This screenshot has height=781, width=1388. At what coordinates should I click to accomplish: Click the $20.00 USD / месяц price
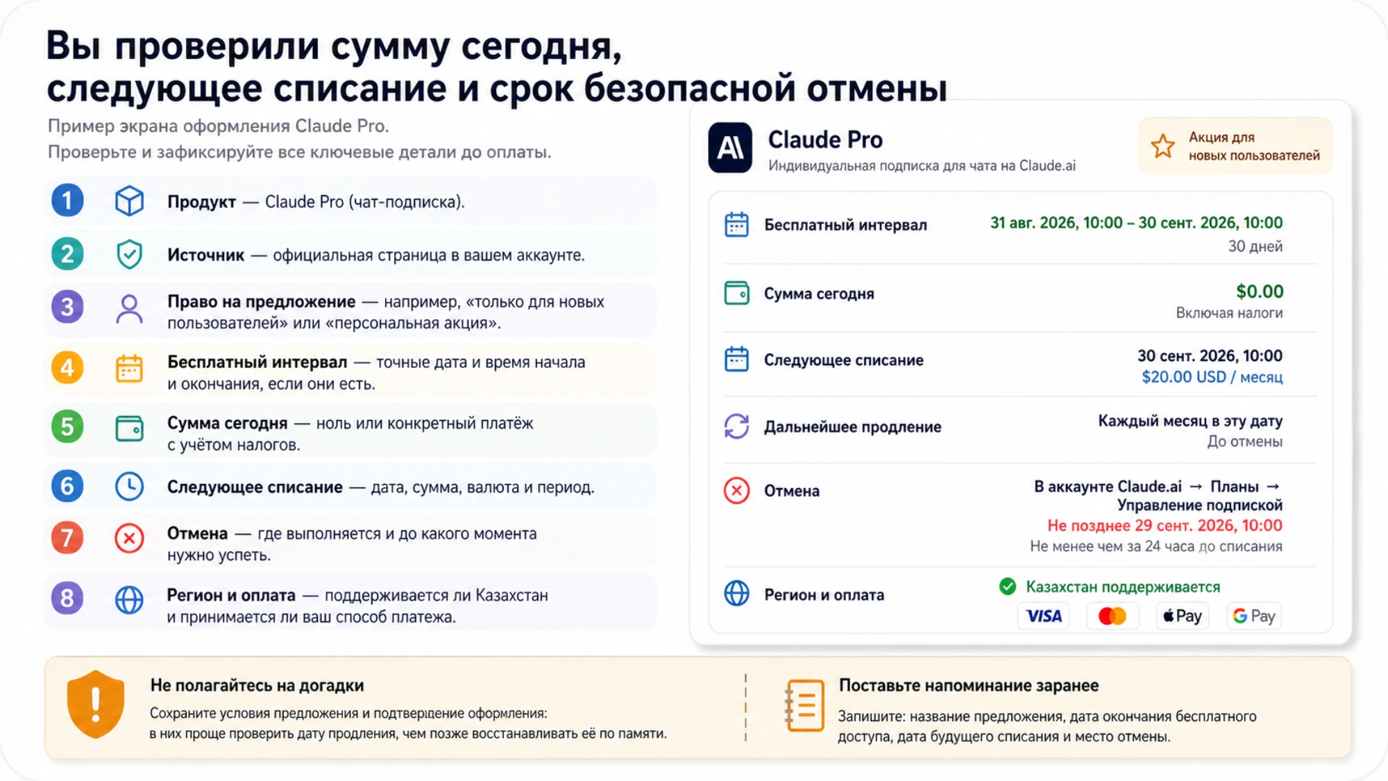point(1212,377)
